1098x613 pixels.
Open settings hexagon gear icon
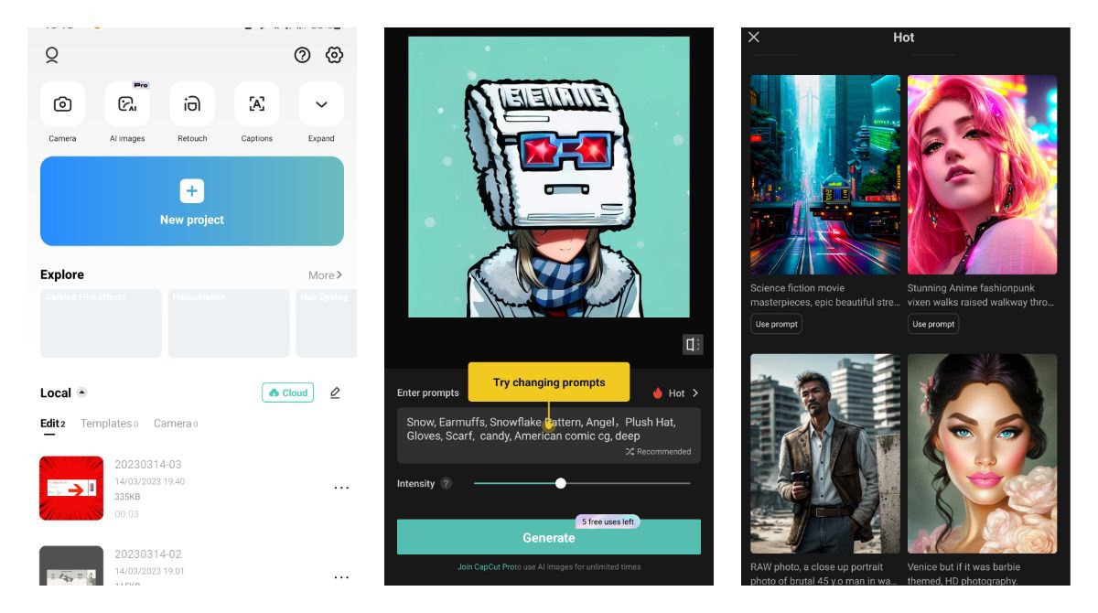coord(335,55)
